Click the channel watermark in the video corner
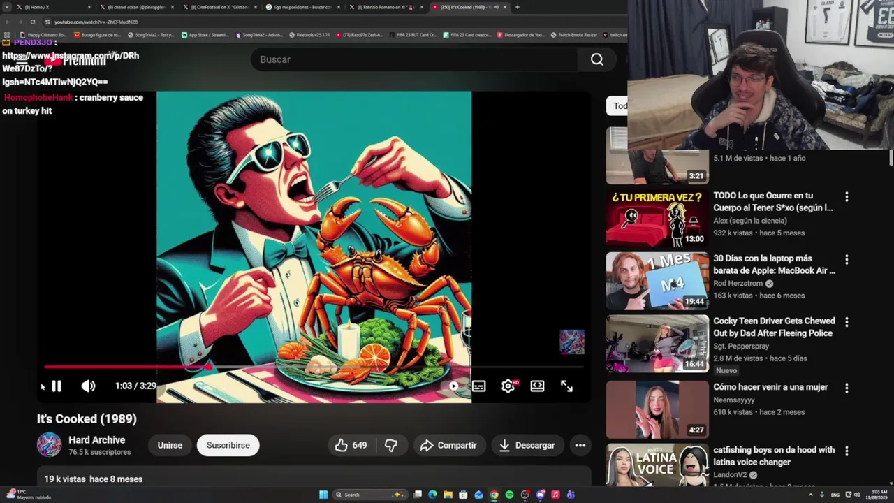 click(572, 342)
